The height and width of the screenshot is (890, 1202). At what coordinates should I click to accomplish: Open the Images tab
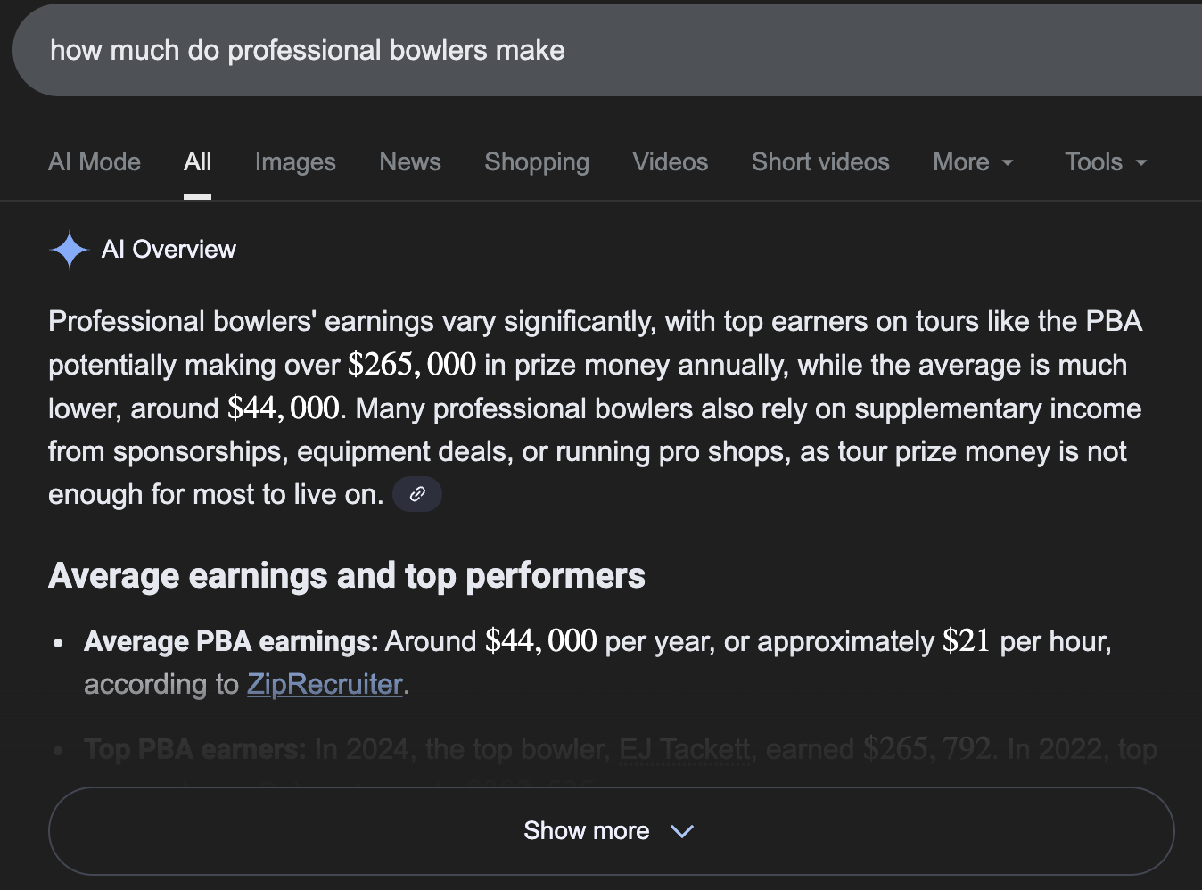(295, 162)
